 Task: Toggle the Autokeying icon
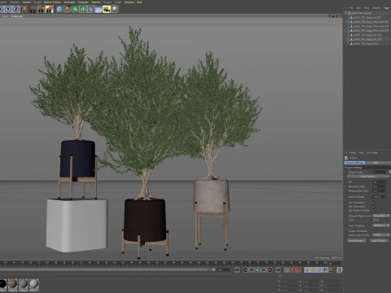[x=299, y=269]
